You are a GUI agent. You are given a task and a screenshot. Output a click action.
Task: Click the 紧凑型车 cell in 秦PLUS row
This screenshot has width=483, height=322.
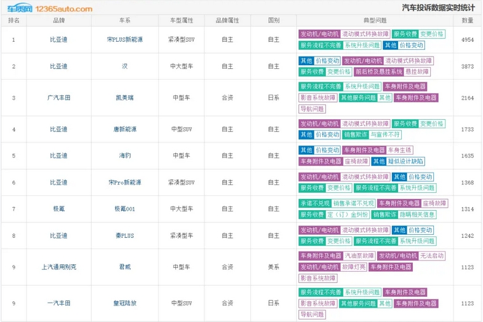coord(182,235)
